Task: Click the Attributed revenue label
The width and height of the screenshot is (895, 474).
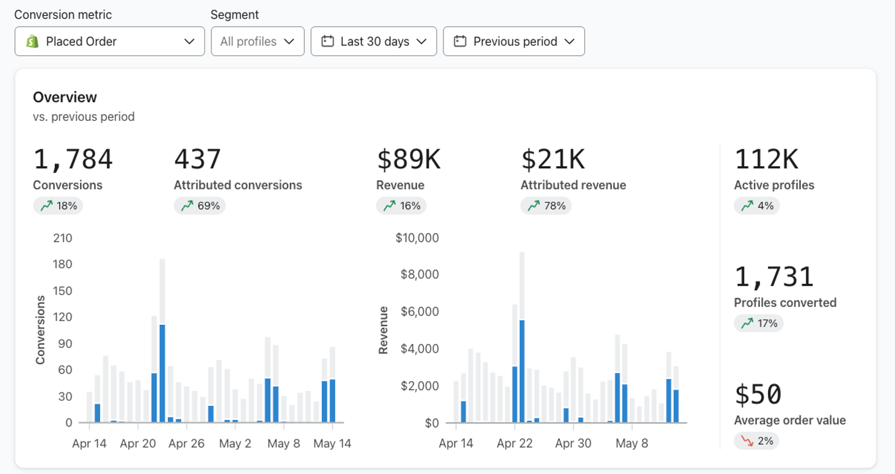Action: [573, 185]
